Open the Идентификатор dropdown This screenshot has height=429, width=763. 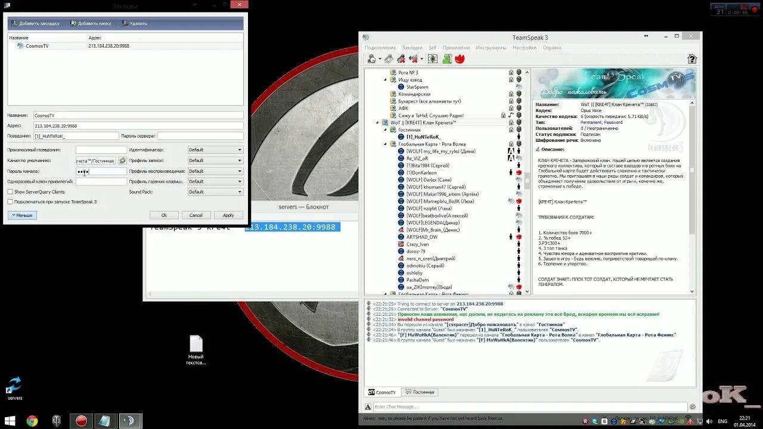215,150
